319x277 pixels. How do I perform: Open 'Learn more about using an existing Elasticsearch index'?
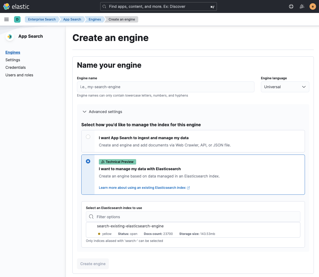pyautogui.click(x=142, y=187)
